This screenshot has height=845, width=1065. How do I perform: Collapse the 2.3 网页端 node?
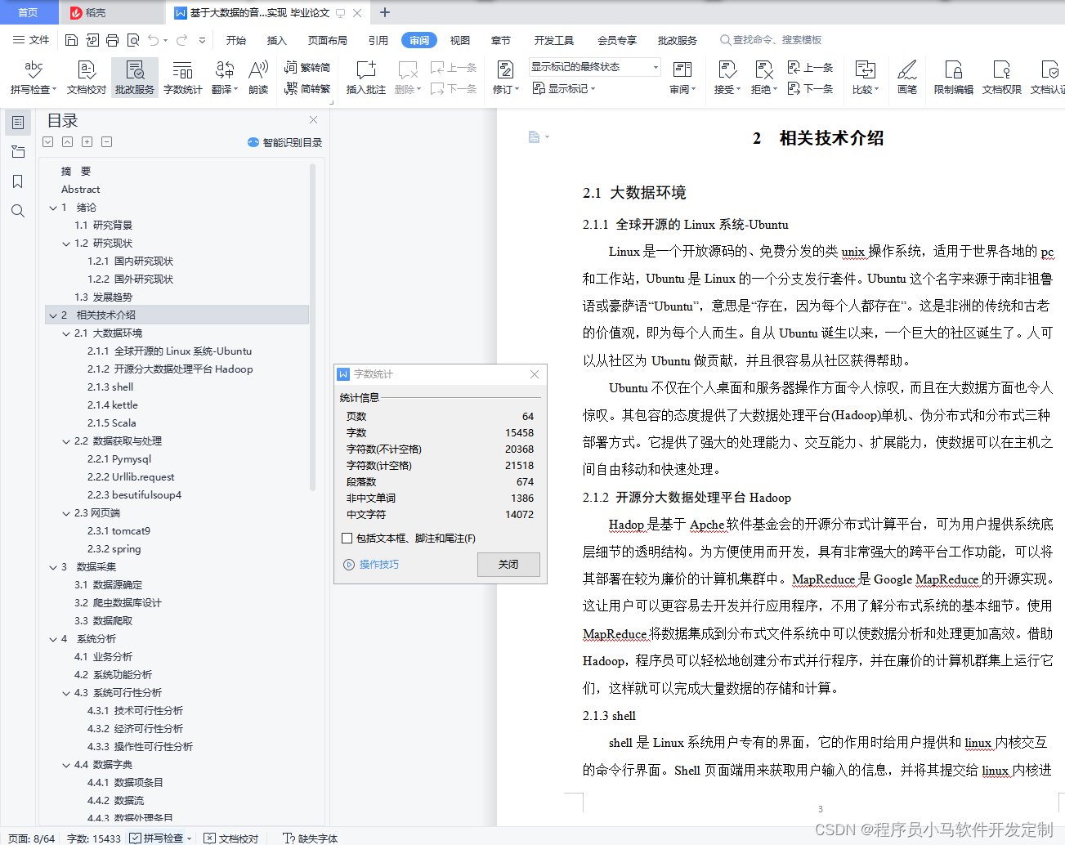click(66, 513)
